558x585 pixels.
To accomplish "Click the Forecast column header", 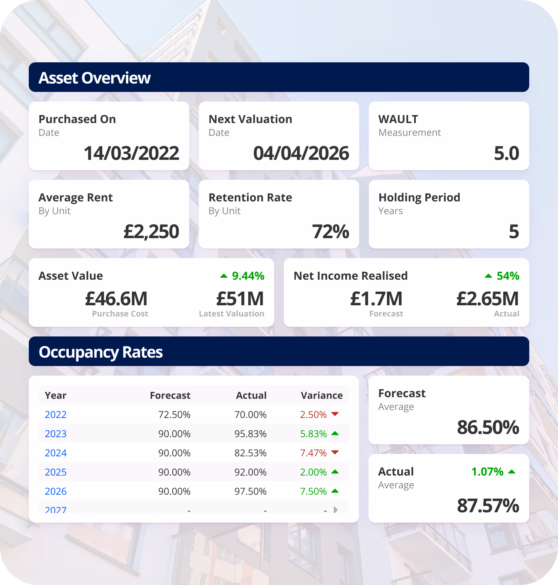I will (x=170, y=395).
